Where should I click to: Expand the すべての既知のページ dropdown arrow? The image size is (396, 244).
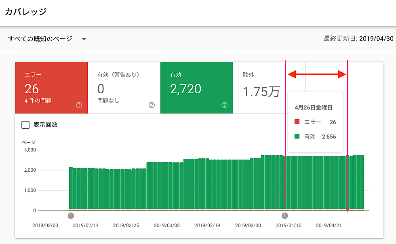point(84,39)
